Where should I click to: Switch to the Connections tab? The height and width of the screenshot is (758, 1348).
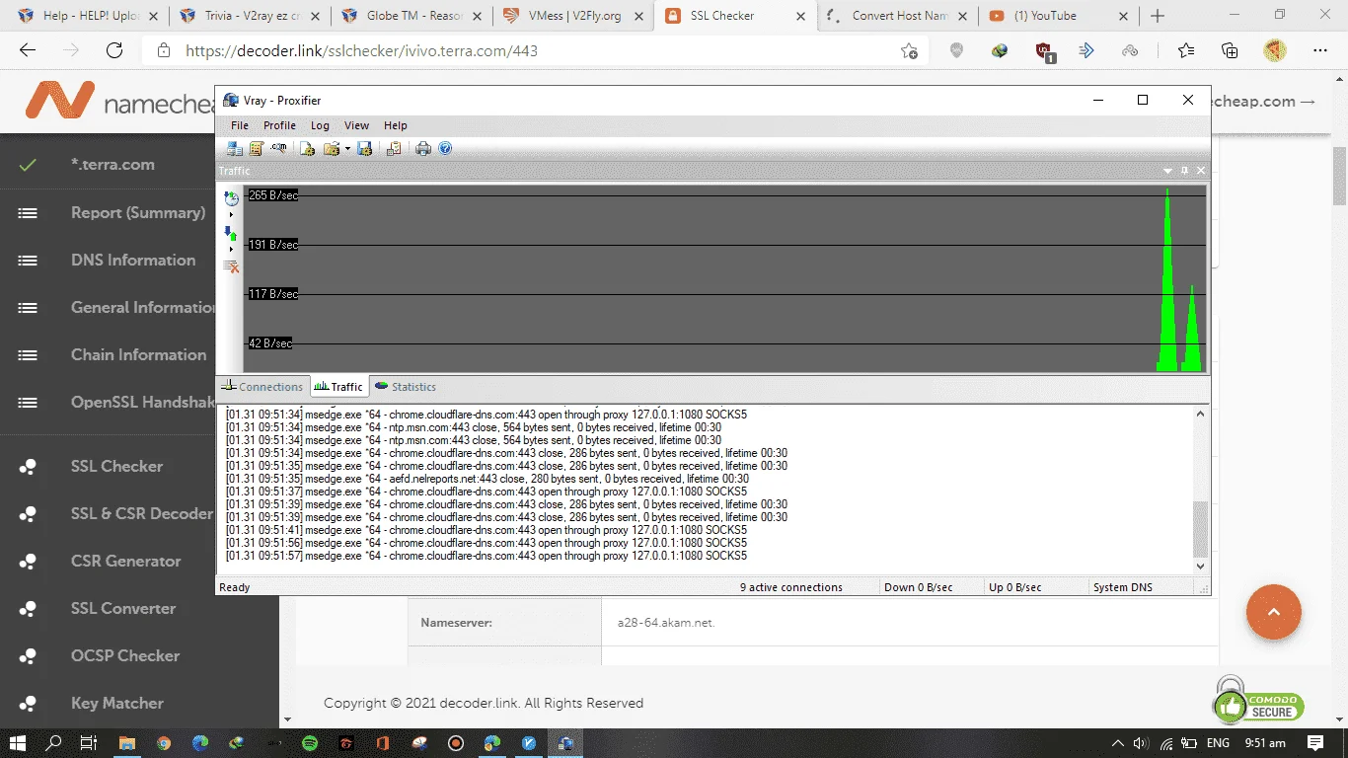click(x=262, y=387)
